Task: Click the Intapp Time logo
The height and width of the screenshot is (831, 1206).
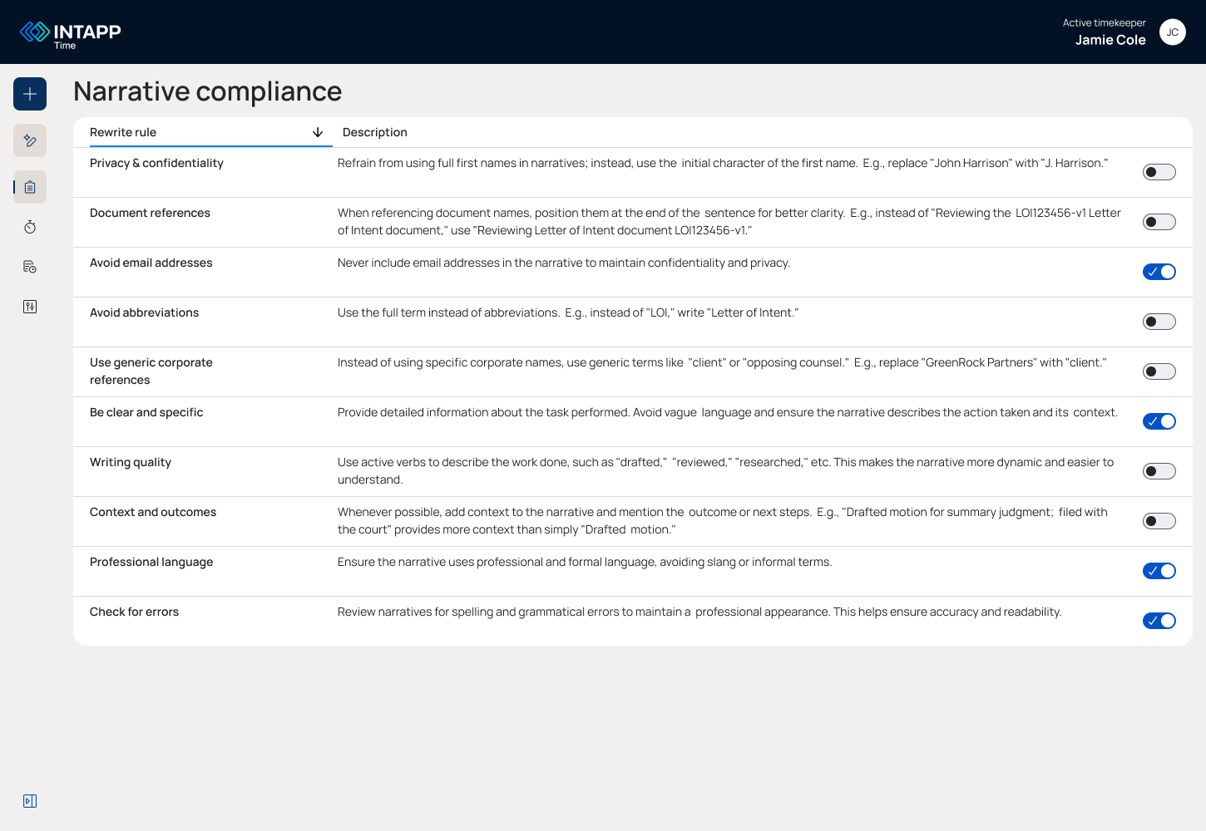Action: click(x=71, y=33)
